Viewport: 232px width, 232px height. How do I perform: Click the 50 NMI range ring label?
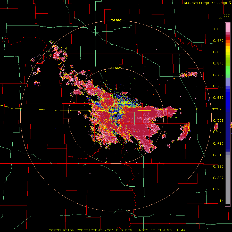click(116, 68)
